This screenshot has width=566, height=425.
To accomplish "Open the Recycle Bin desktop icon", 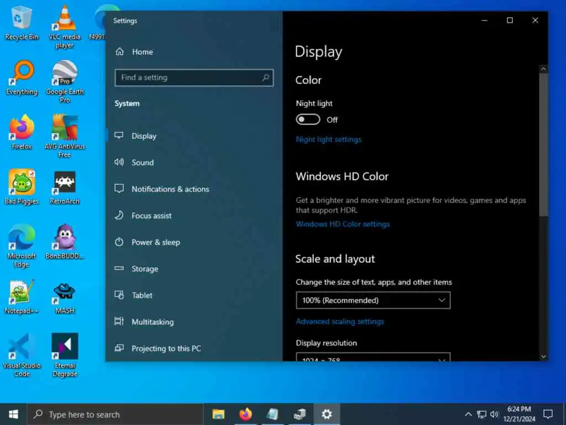I will [x=22, y=22].
